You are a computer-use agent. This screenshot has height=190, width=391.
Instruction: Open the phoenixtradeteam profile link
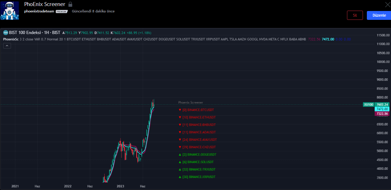coord(39,11)
